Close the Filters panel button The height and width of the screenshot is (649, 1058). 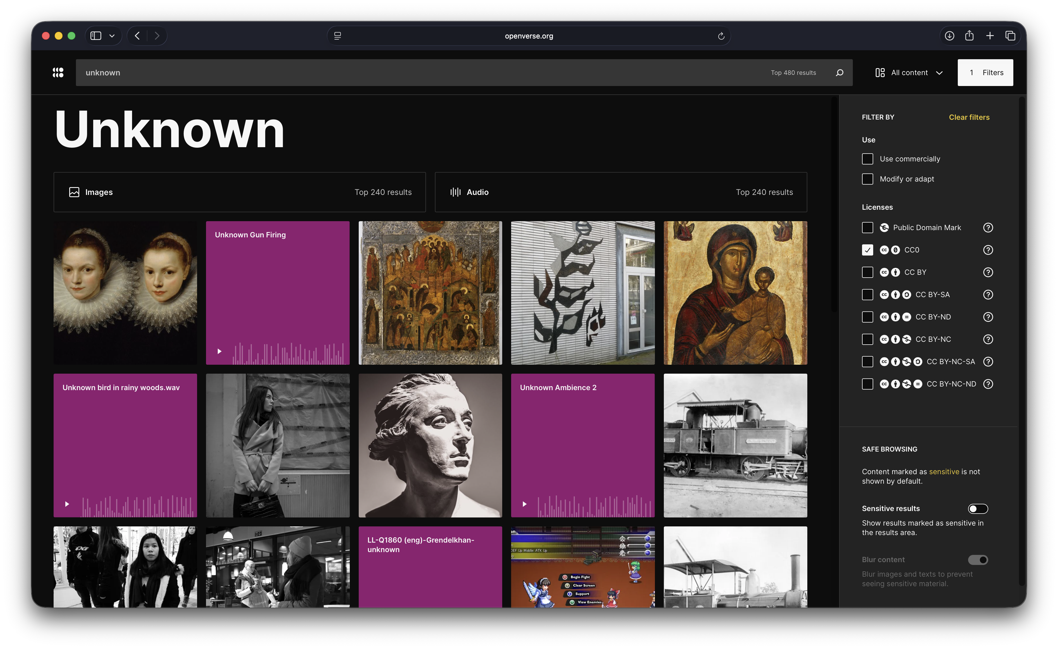point(985,73)
